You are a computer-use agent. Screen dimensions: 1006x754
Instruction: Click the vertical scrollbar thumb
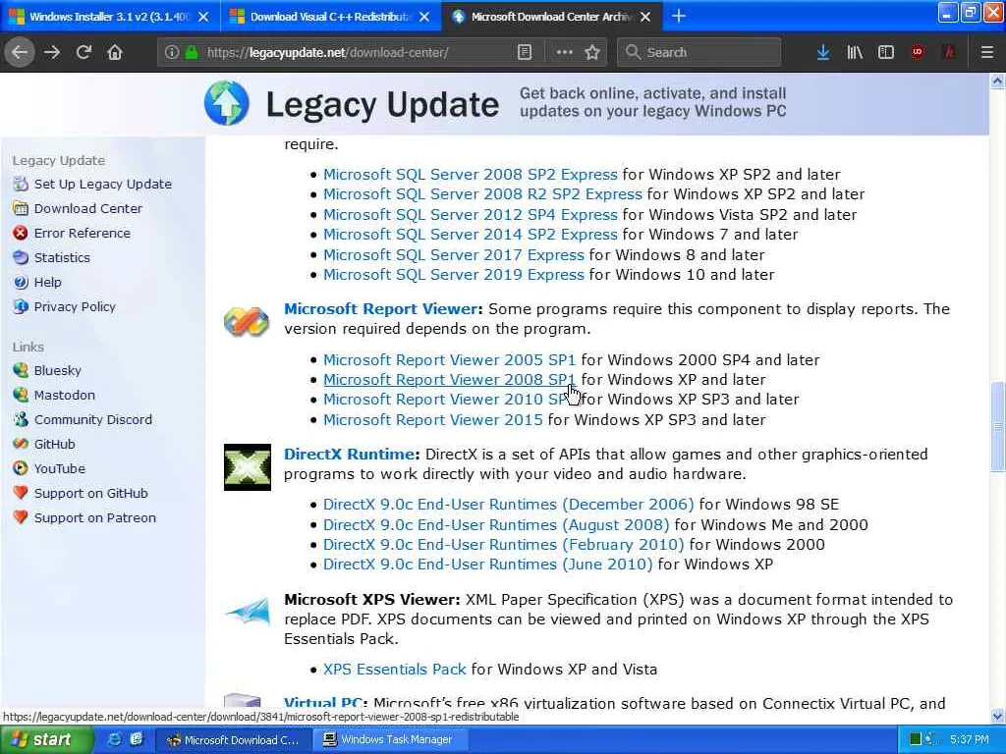pyautogui.click(x=997, y=426)
